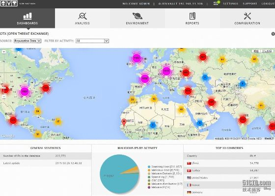Image resolution: width=275 pixels, height=196 pixels.
Task: Click the blue cluster over Nigeria
Action: coord(153,125)
